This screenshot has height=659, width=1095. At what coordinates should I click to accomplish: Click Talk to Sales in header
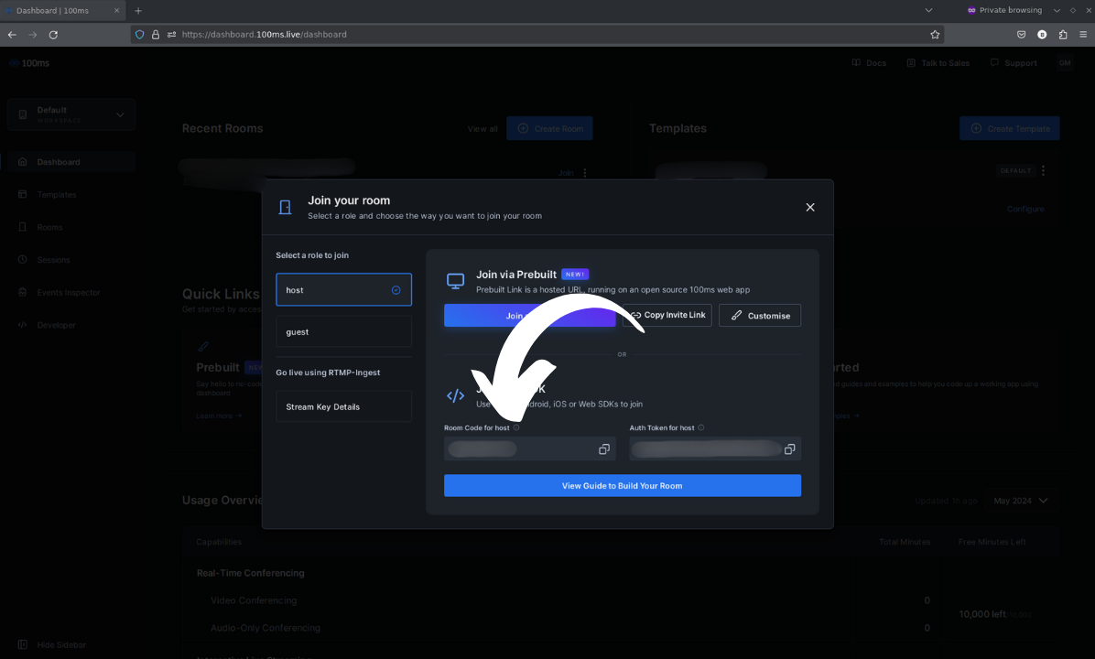(x=938, y=63)
